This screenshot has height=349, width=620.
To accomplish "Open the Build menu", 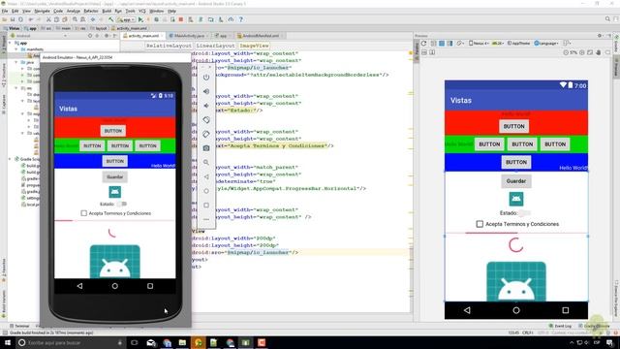I will pyautogui.click(x=107, y=11).
